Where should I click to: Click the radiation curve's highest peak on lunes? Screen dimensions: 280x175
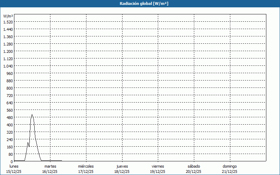click(32, 115)
